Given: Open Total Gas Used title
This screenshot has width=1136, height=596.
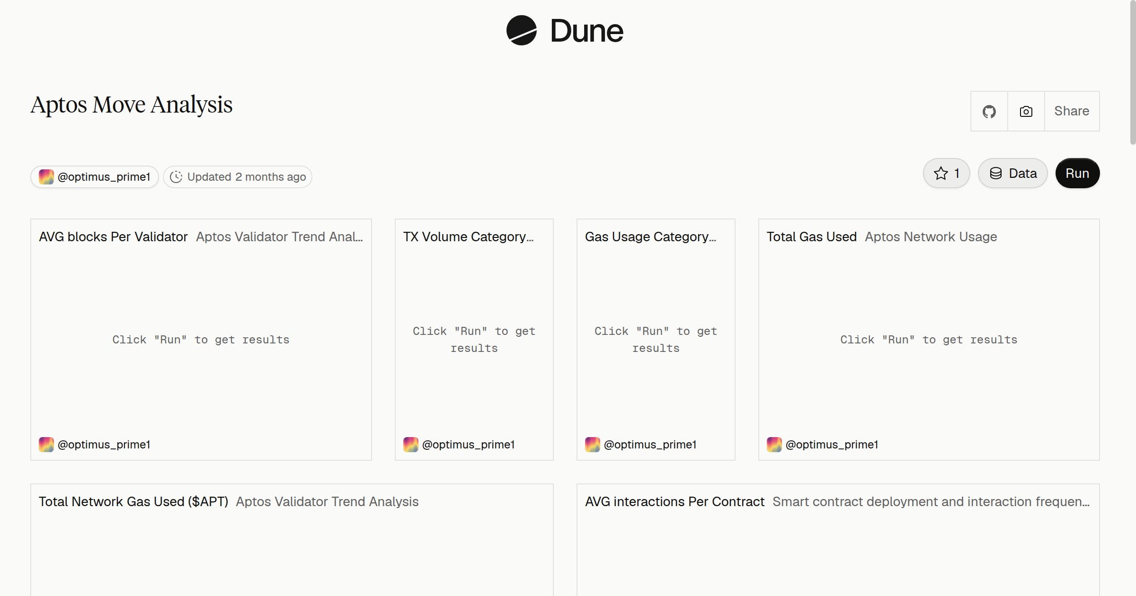Looking at the screenshot, I should pyautogui.click(x=812, y=237).
